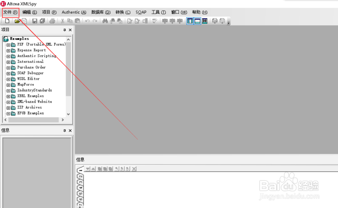
Task: Open the 编辑 (E) menu
Action: (30, 12)
